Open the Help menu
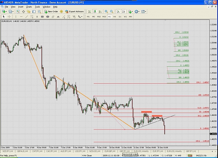Image resolution: width=218 pixels, height=158 pixels. 55,7
